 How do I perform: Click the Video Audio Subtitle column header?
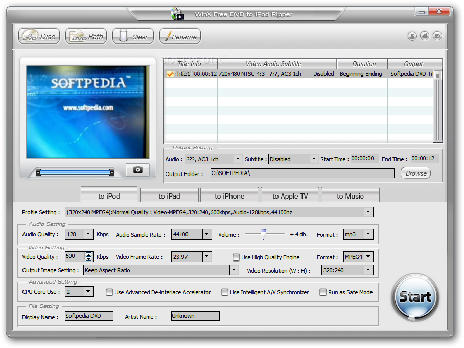277,64
